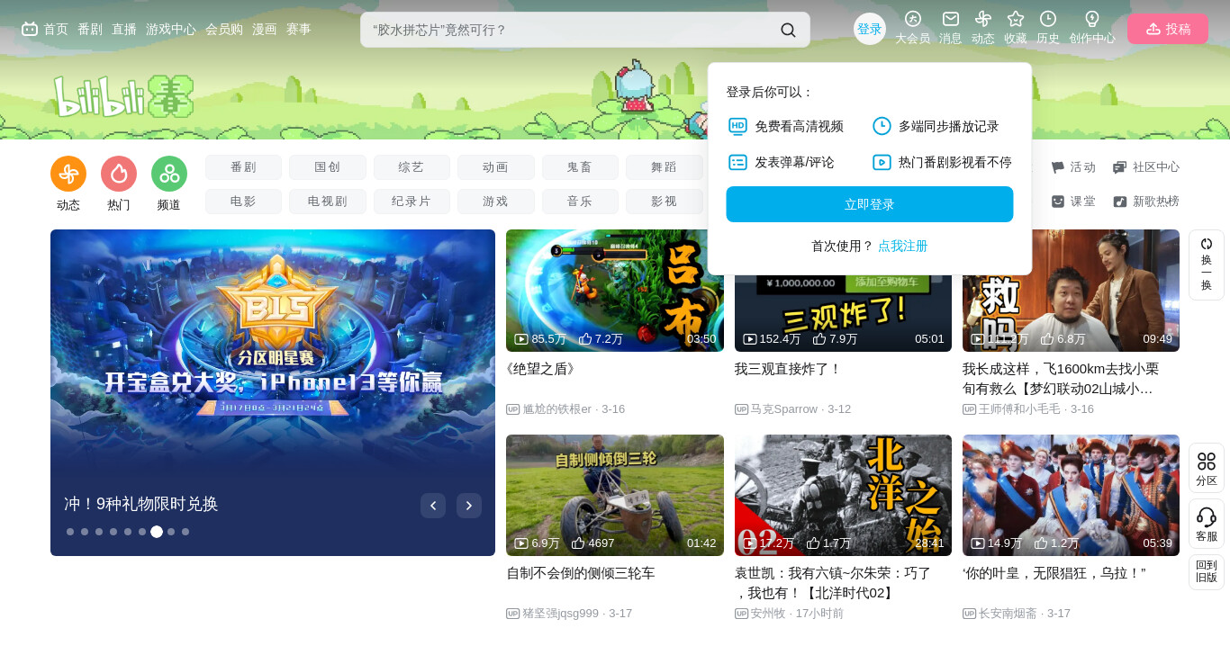Click the red 热门 flame icon
1230x655 pixels.
[x=119, y=174]
